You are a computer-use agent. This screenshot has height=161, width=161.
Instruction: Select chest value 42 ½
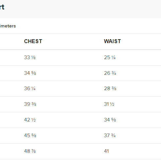pyautogui.click(x=30, y=120)
